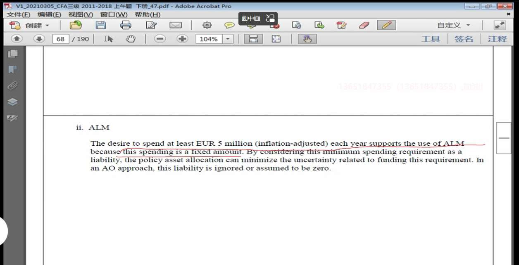Click the Save floppy disk icon
Screen dimensions: 519x265
[x=101, y=25]
